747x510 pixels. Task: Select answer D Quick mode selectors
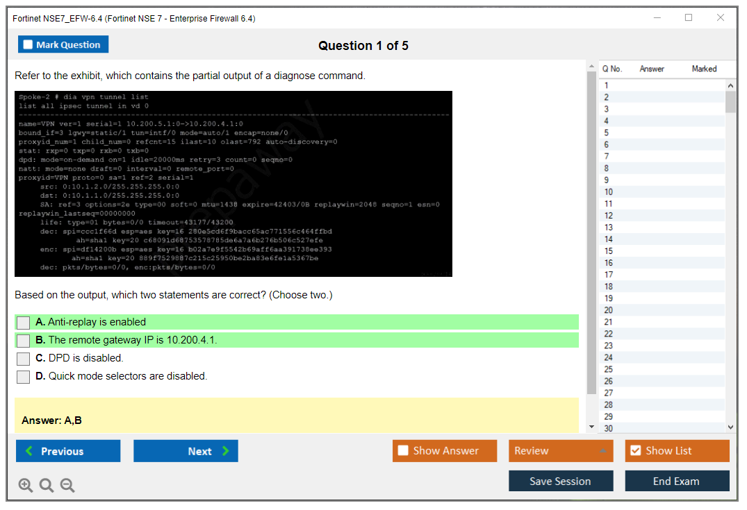[x=24, y=377]
